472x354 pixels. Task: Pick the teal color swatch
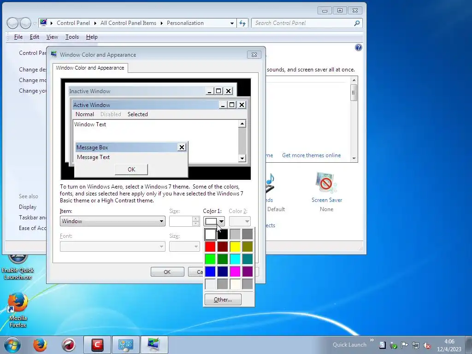248,259
